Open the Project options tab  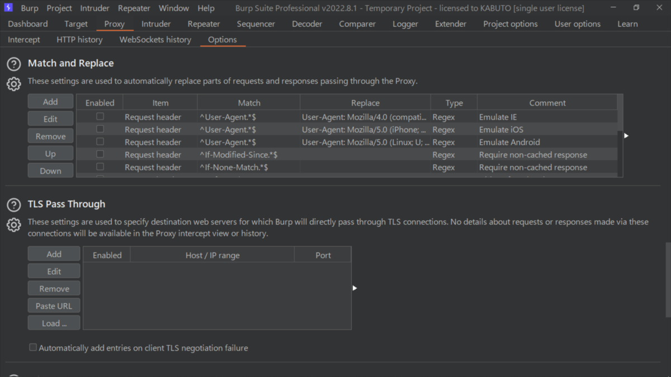pos(511,24)
